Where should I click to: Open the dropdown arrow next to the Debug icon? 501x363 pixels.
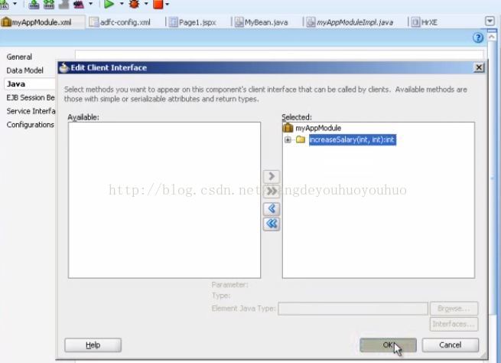click(146, 4)
